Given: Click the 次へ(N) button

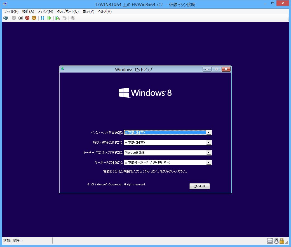Looking at the screenshot, I should click(200, 186).
